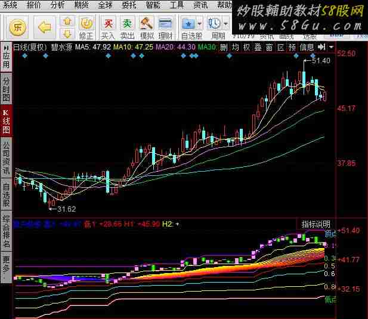This screenshot has height=319, width=368.
Task: Open the 工具 menu
Action: 177,5
